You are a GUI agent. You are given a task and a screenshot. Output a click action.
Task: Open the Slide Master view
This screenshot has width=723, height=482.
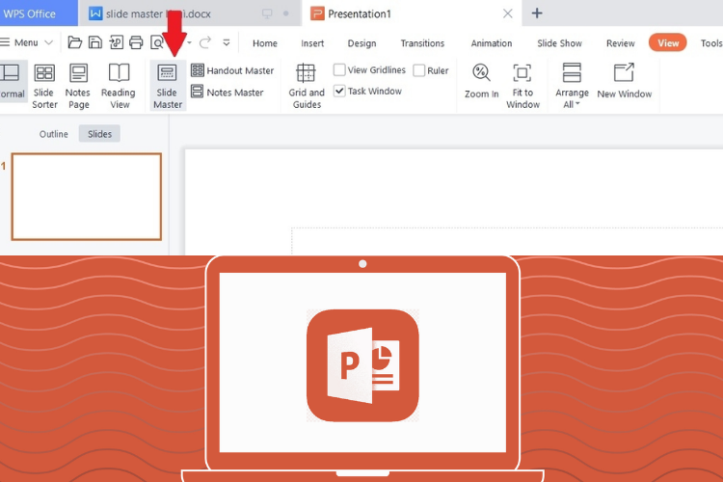click(168, 86)
